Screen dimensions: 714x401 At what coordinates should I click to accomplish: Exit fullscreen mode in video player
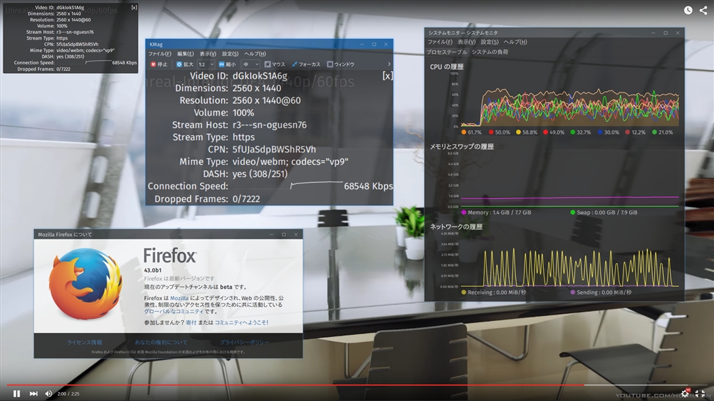click(700, 394)
